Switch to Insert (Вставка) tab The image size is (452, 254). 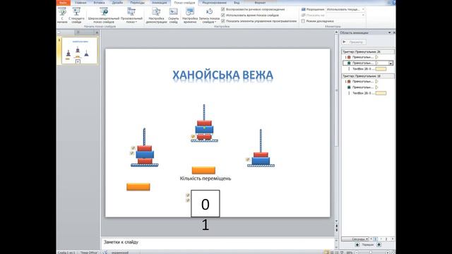coord(99,3)
